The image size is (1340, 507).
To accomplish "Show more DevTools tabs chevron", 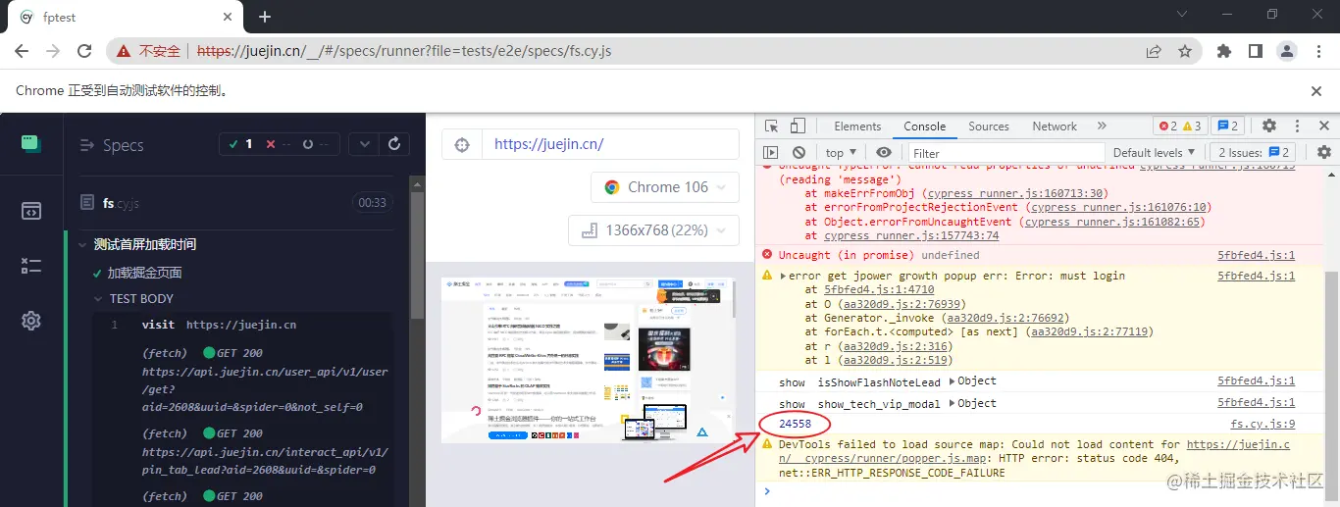I will click(1102, 126).
